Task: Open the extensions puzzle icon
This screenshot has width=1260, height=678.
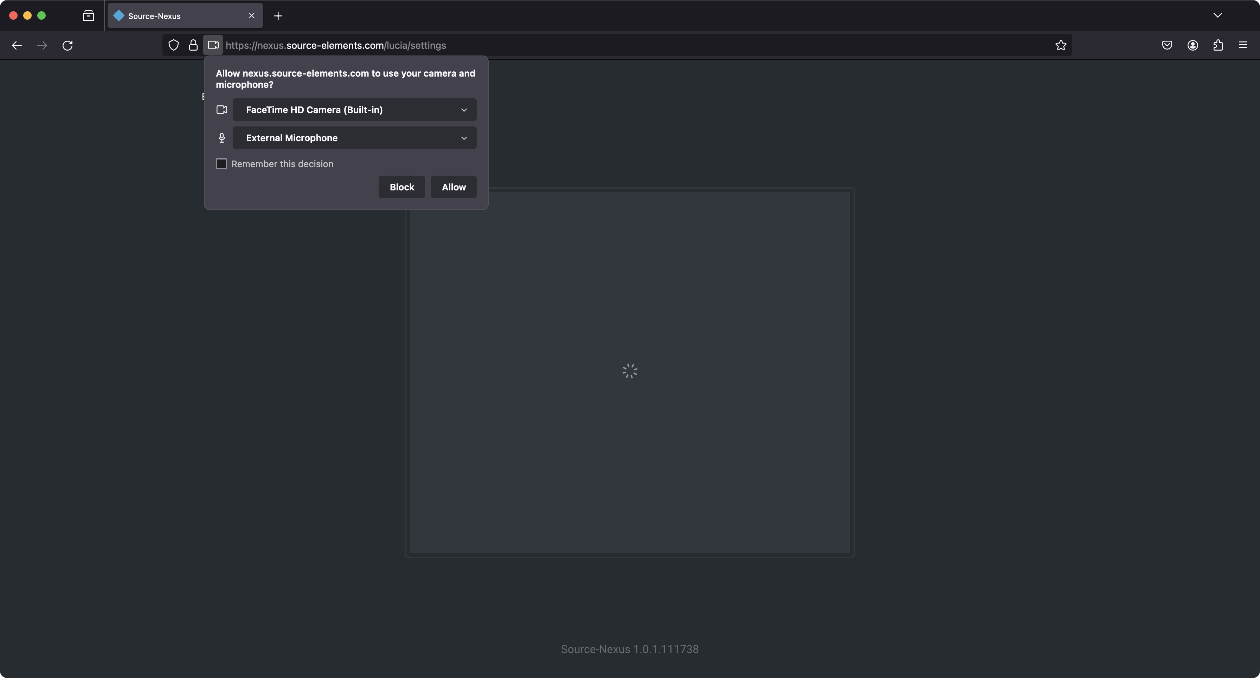Action: pos(1218,45)
